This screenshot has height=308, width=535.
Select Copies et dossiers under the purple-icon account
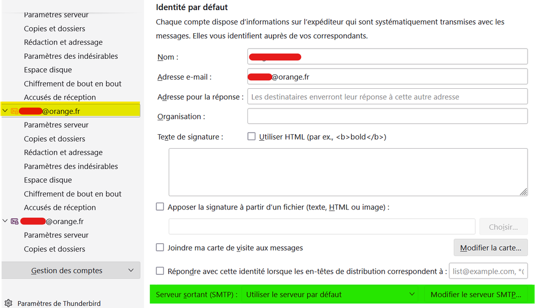55,249
